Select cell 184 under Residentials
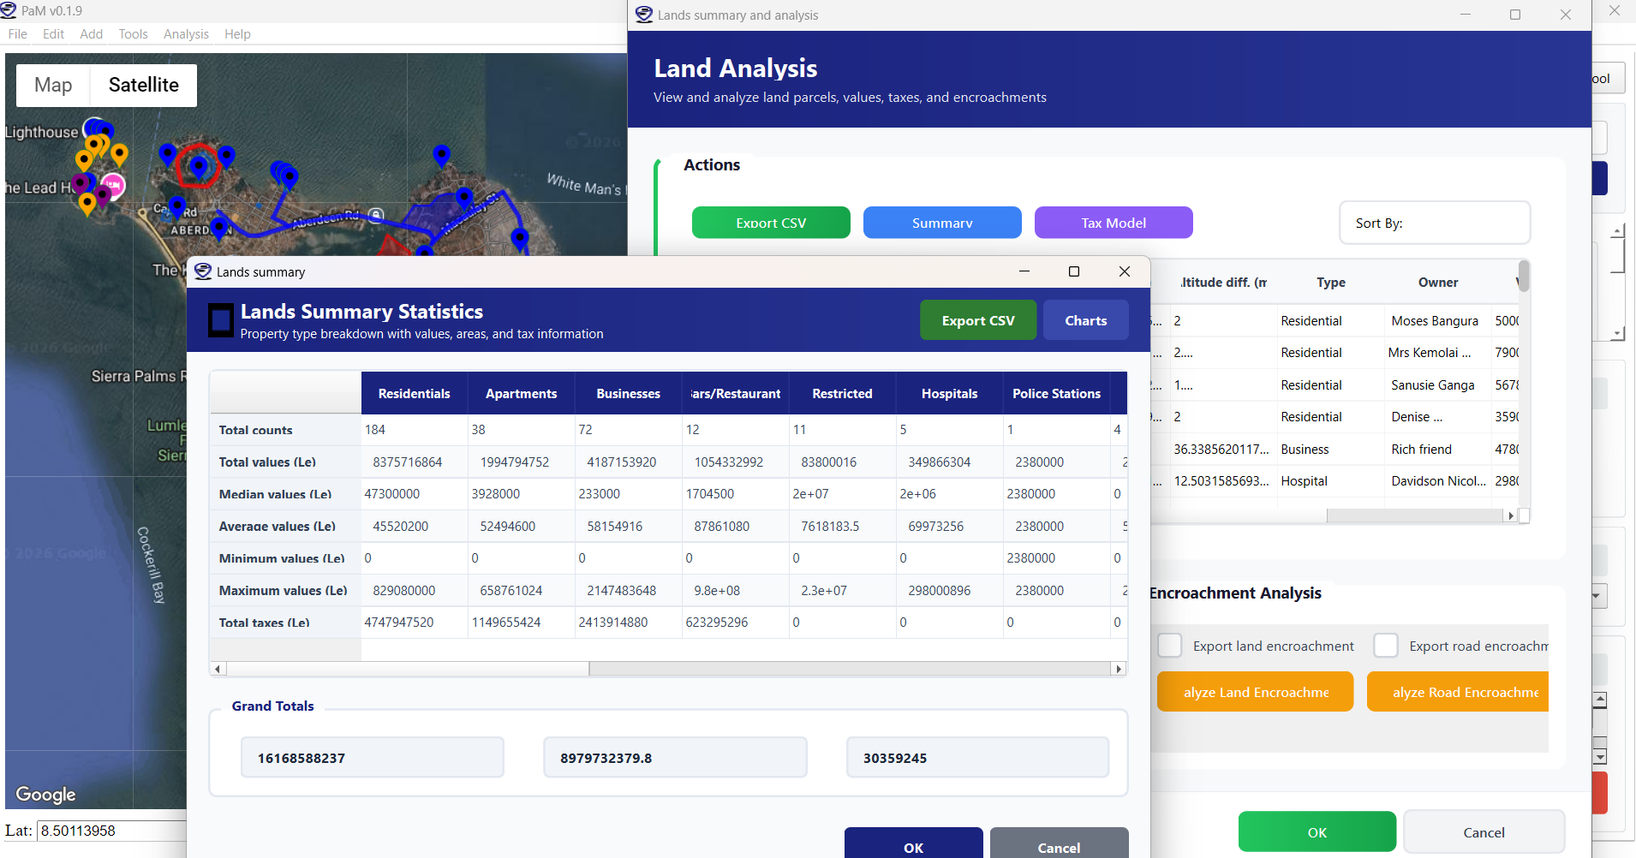The width and height of the screenshot is (1636, 858). click(x=415, y=430)
